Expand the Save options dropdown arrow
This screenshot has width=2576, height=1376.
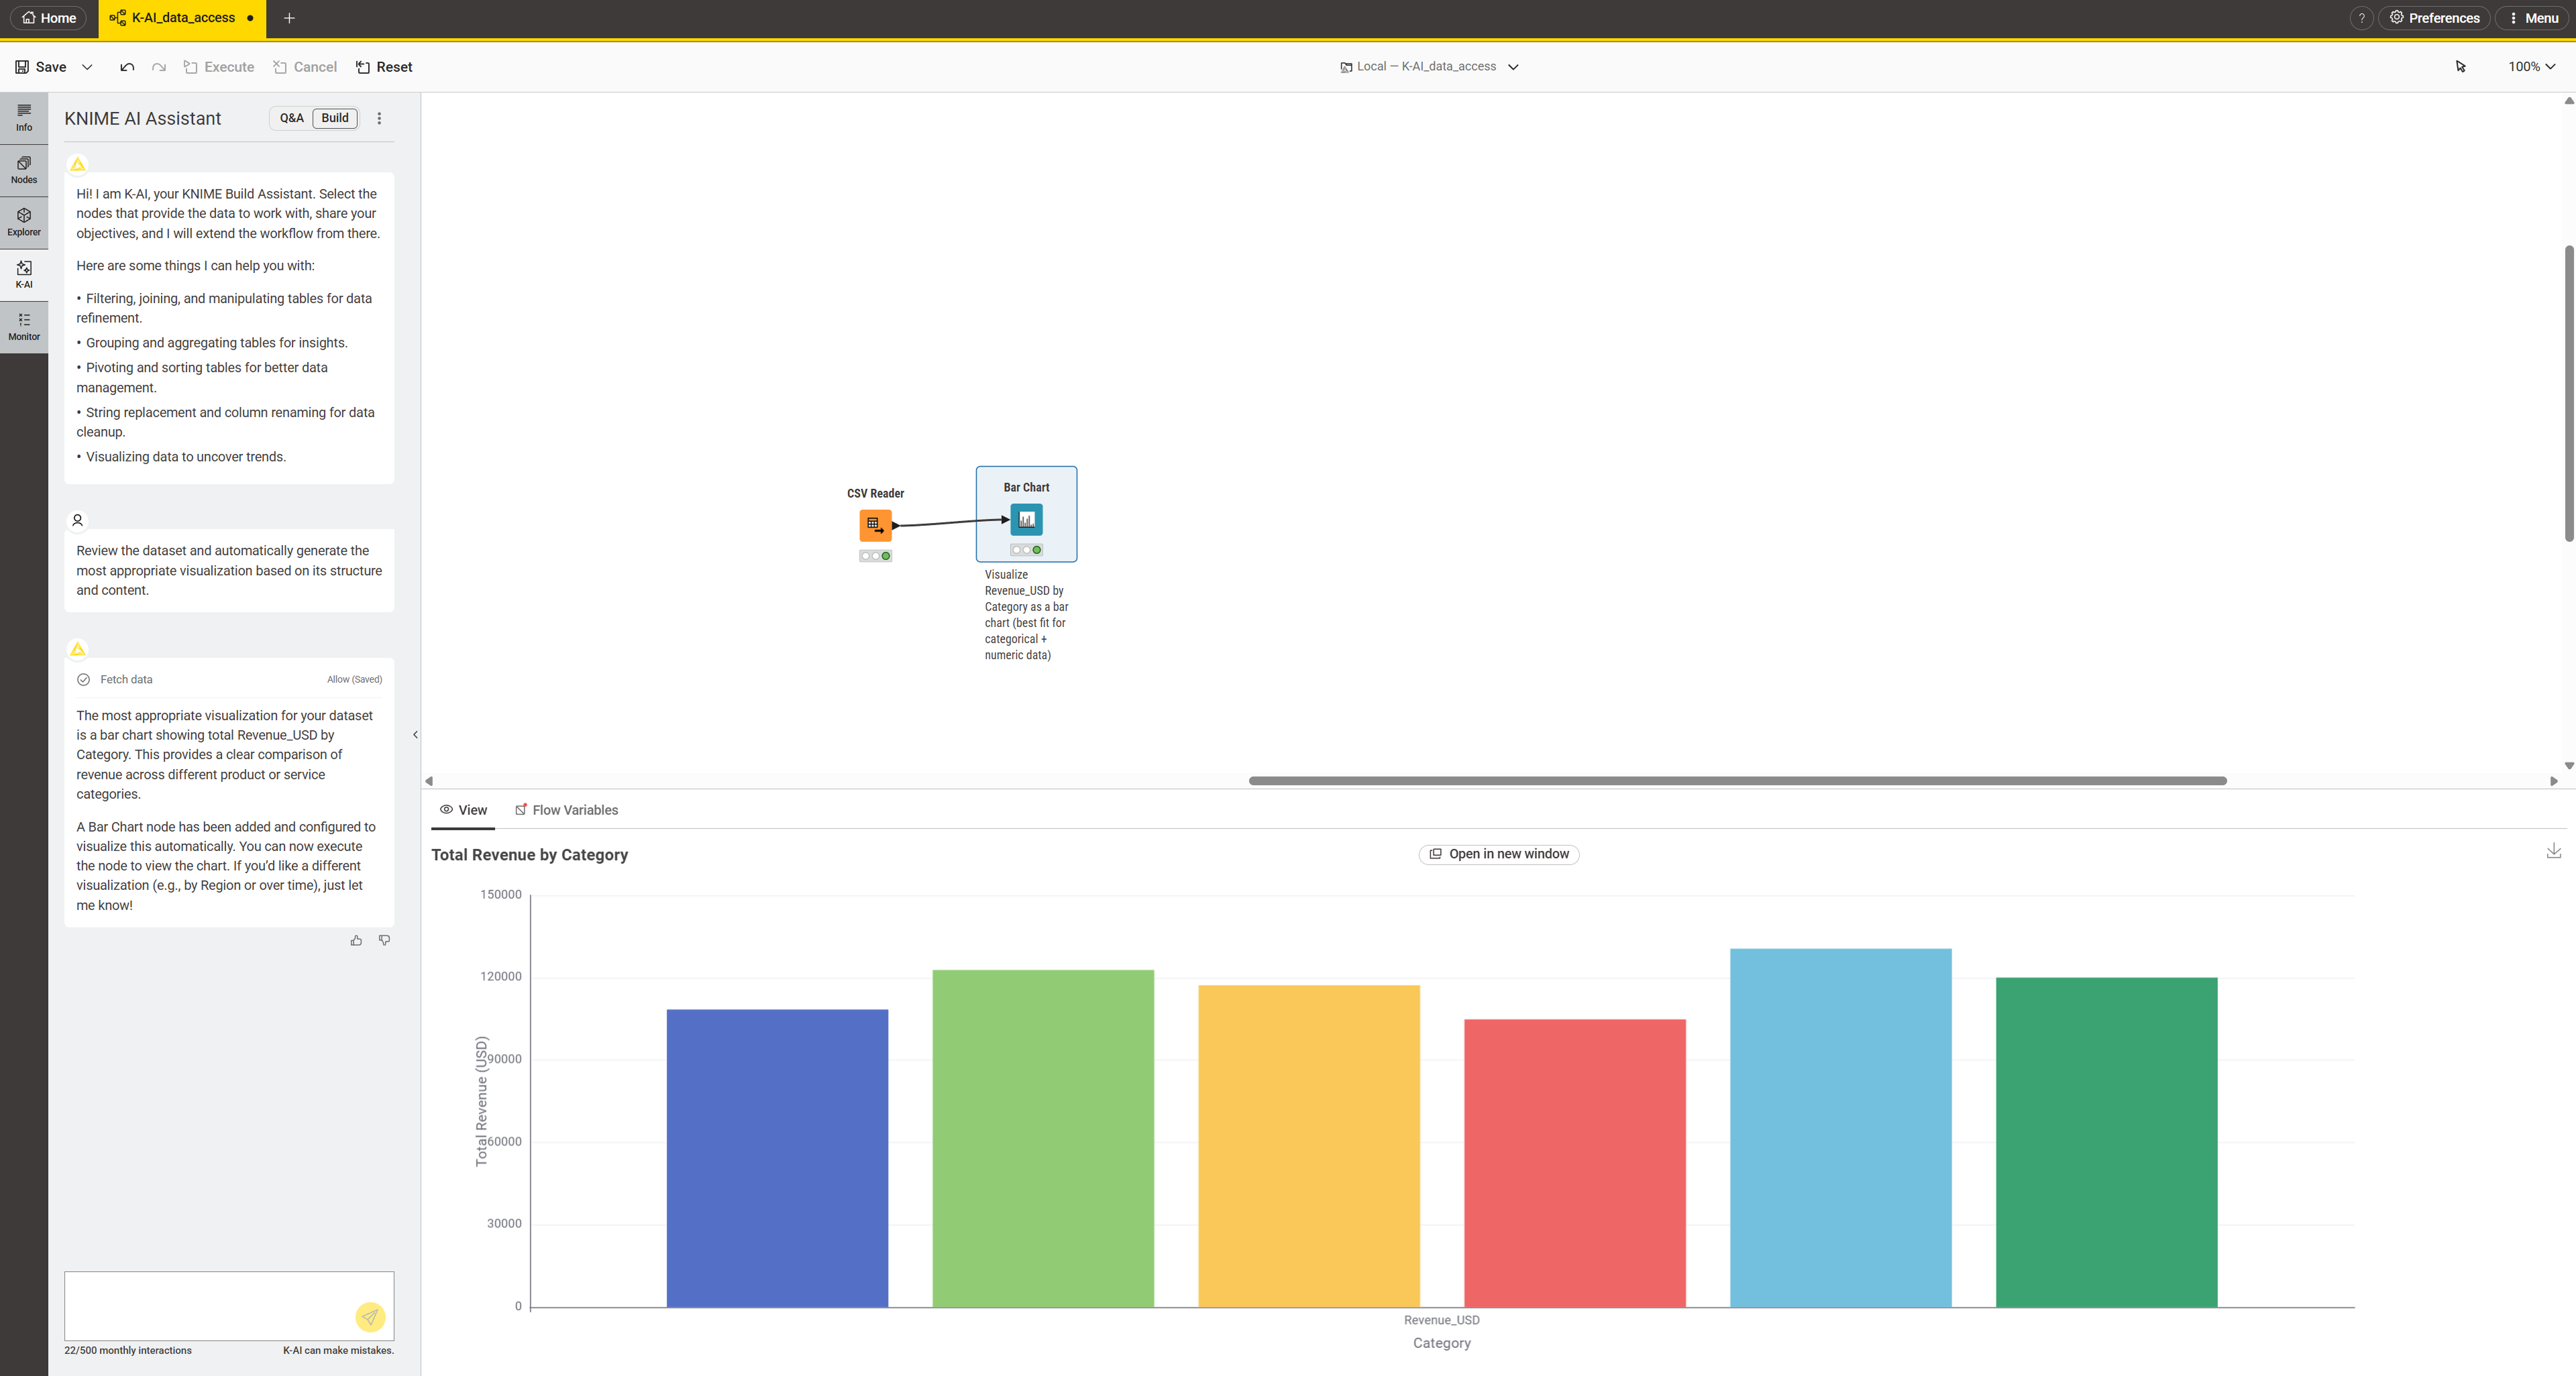[x=87, y=67]
